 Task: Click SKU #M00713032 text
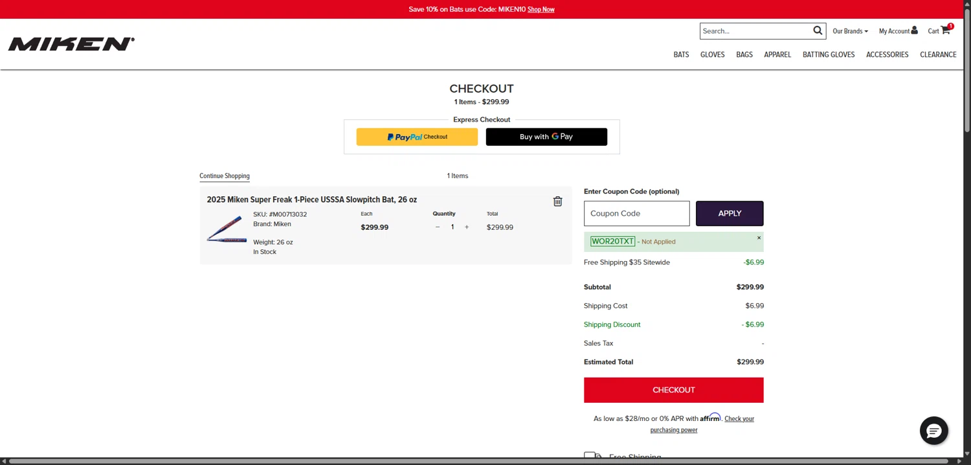click(x=280, y=214)
